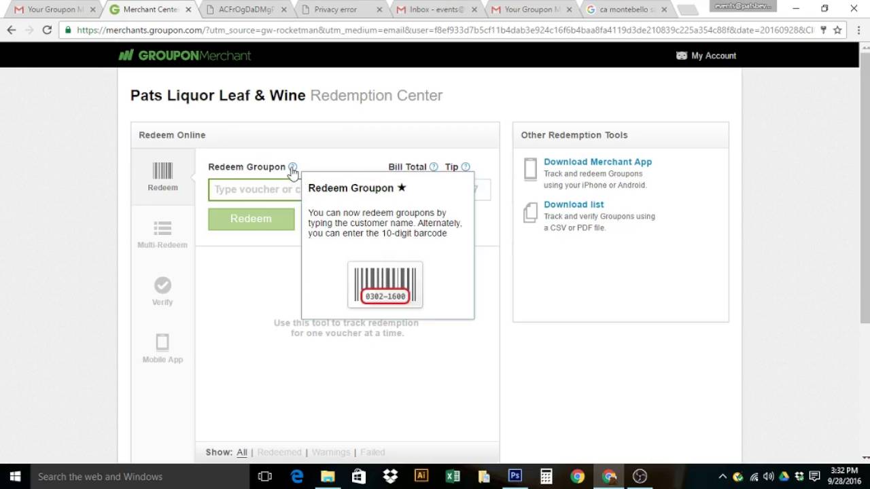Show All vouchers filter

242,452
